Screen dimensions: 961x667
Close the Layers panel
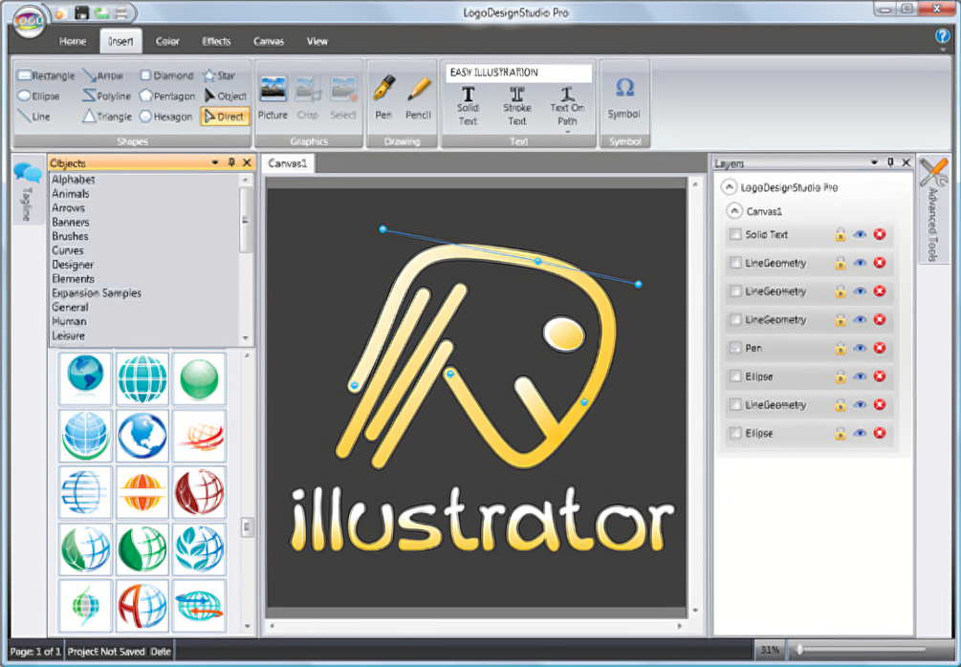[906, 162]
